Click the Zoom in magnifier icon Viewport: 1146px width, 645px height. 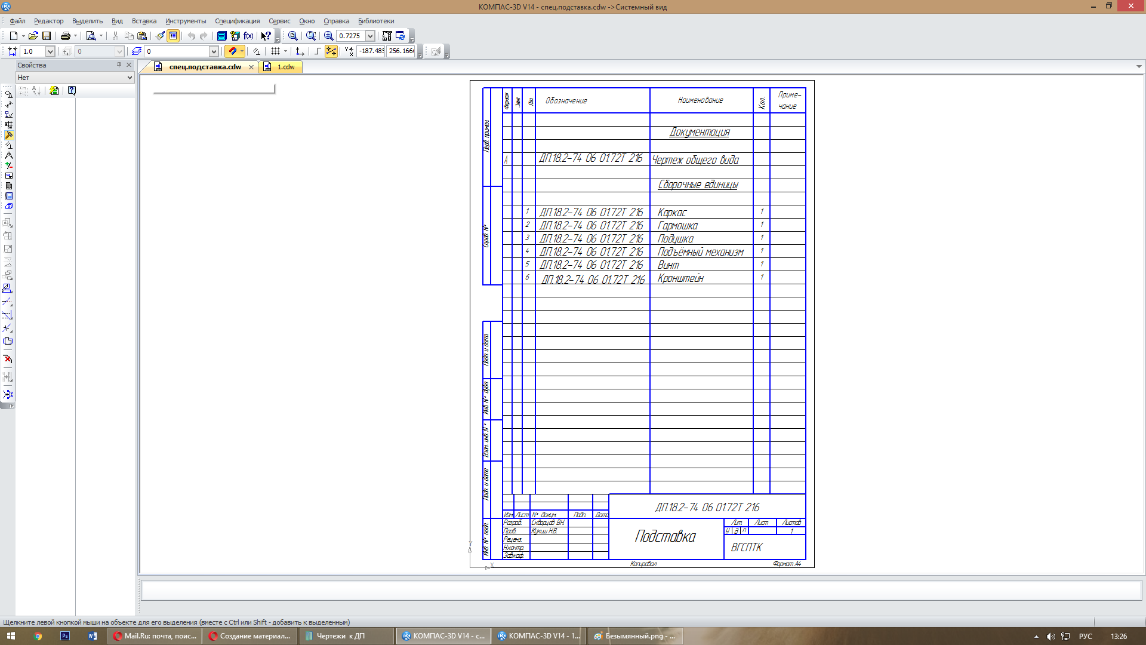click(x=328, y=36)
